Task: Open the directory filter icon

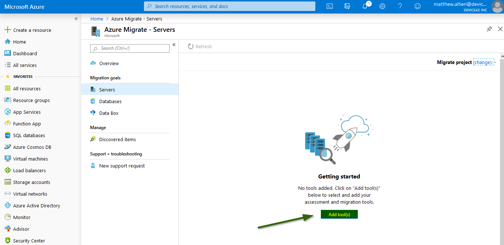Action: [347, 6]
